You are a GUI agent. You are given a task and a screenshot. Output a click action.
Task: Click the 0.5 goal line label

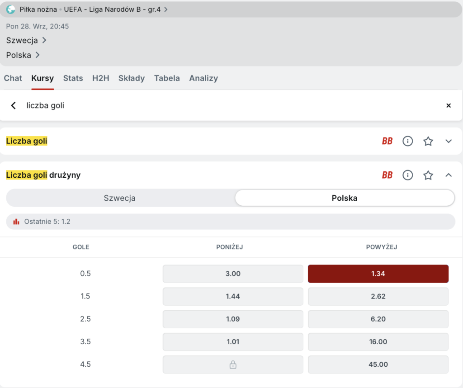(85, 274)
